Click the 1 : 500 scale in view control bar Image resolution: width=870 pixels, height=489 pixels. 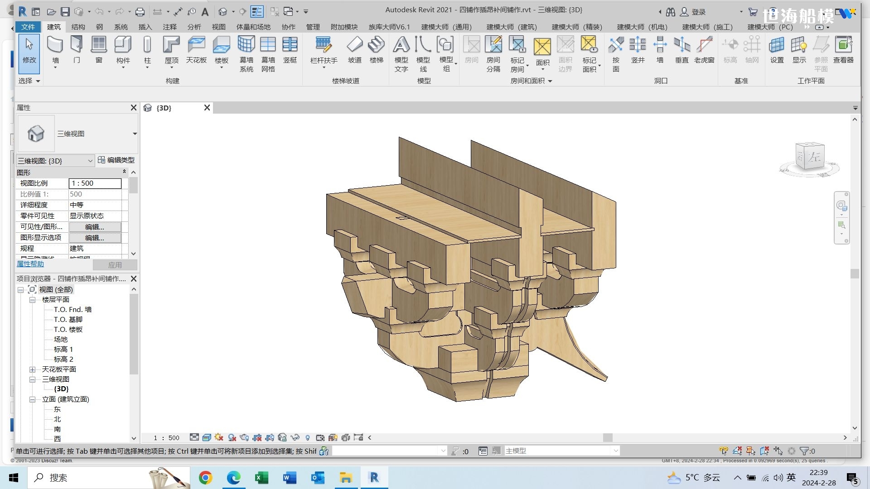(166, 438)
